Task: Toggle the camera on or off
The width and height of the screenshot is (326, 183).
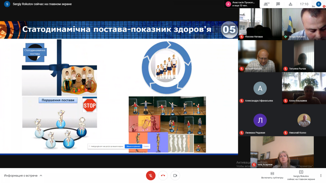Action: [175, 175]
